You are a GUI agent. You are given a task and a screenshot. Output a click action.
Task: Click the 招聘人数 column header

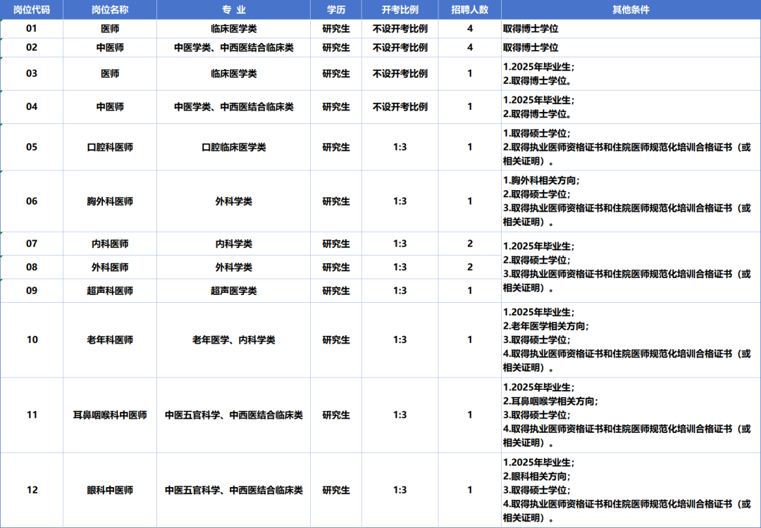pos(470,10)
